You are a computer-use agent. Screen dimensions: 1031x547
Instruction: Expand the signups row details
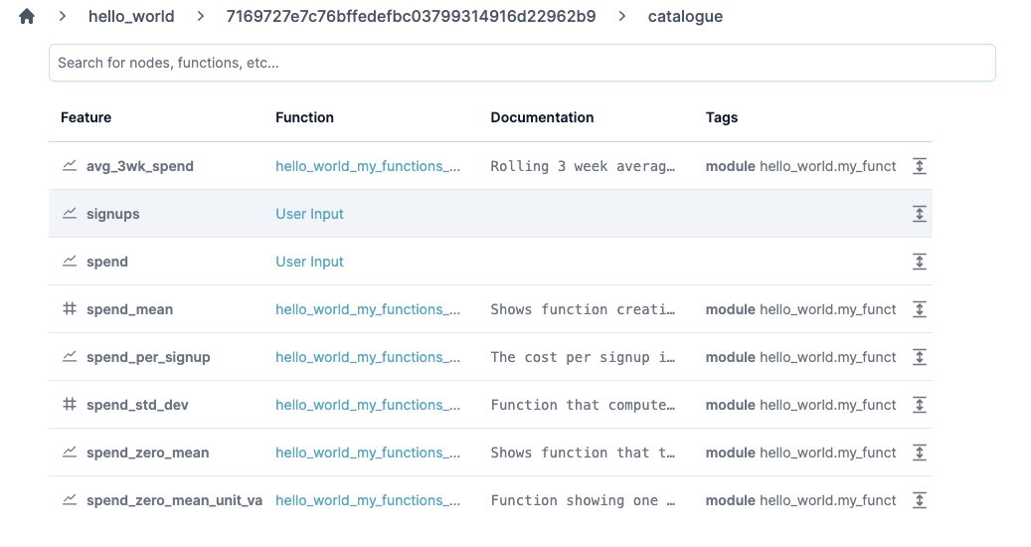[920, 214]
